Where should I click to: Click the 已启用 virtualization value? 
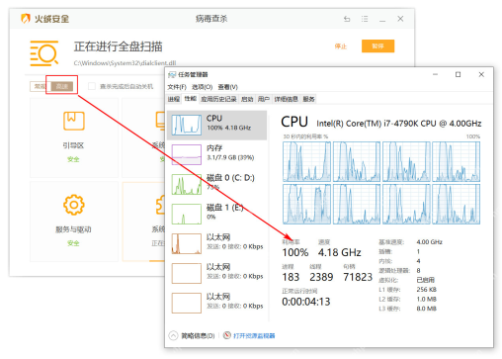(x=426, y=280)
